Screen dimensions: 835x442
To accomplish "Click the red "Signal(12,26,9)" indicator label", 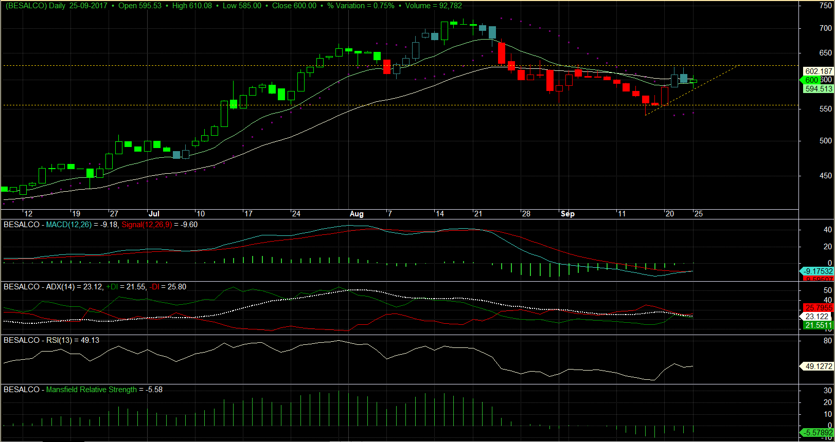I will pos(147,225).
